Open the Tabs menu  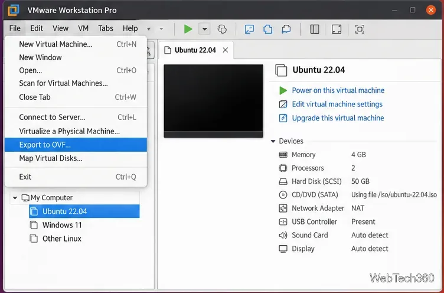point(106,28)
